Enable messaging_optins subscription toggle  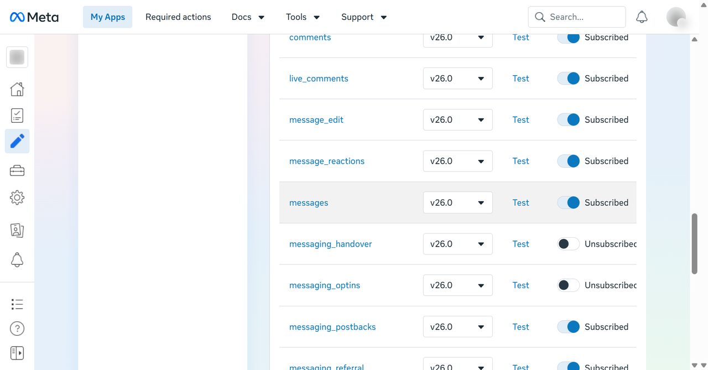pos(569,285)
